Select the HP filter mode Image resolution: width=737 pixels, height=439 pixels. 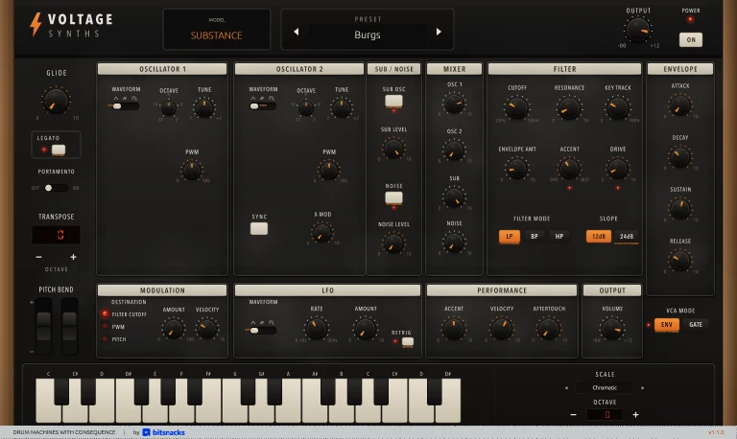[559, 237]
